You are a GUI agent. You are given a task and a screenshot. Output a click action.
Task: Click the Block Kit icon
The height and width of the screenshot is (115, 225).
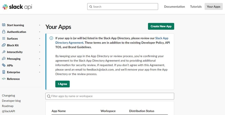point(4,45)
